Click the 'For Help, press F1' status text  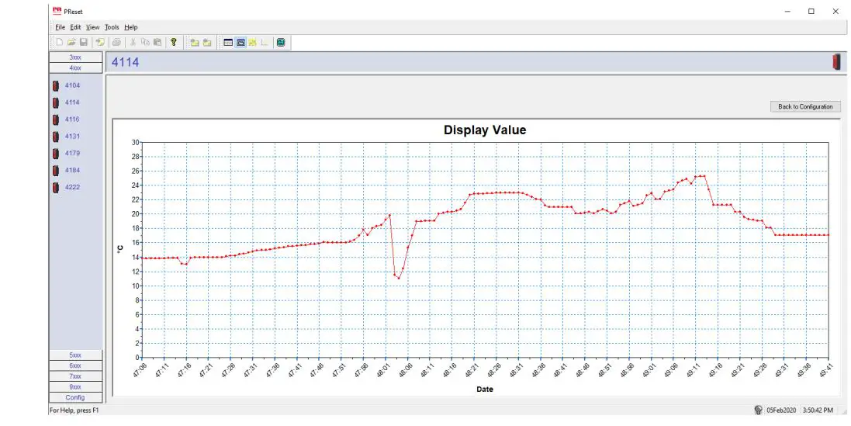74,410
